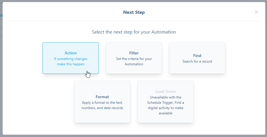This screenshot has height=137, width=267.
Task: Click 'Search for a record' description
Action: tap(197, 61)
